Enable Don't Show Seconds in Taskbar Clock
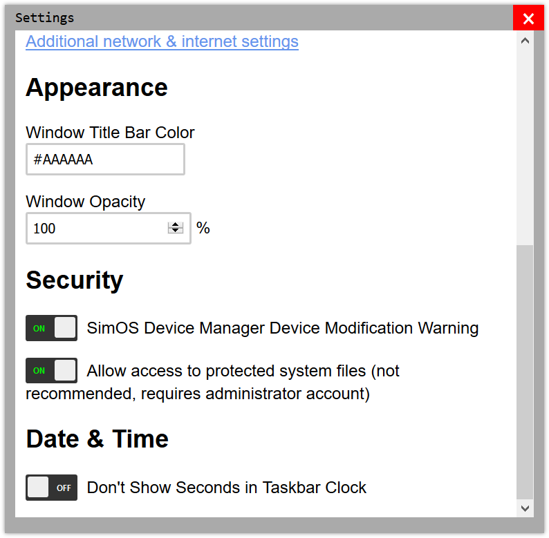The width and height of the screenshot is (549, 538). pos(51,488)
